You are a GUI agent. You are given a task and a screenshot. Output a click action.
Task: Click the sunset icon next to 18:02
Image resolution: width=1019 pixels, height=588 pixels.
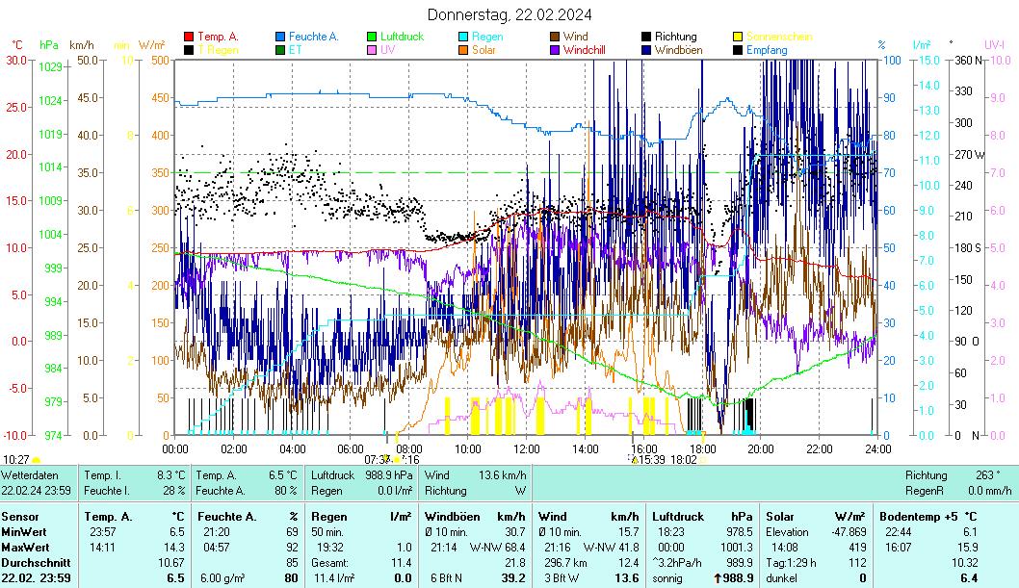pos(703,460)
